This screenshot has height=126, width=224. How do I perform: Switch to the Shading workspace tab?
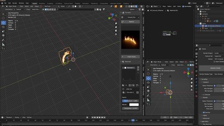click(77, 3)
